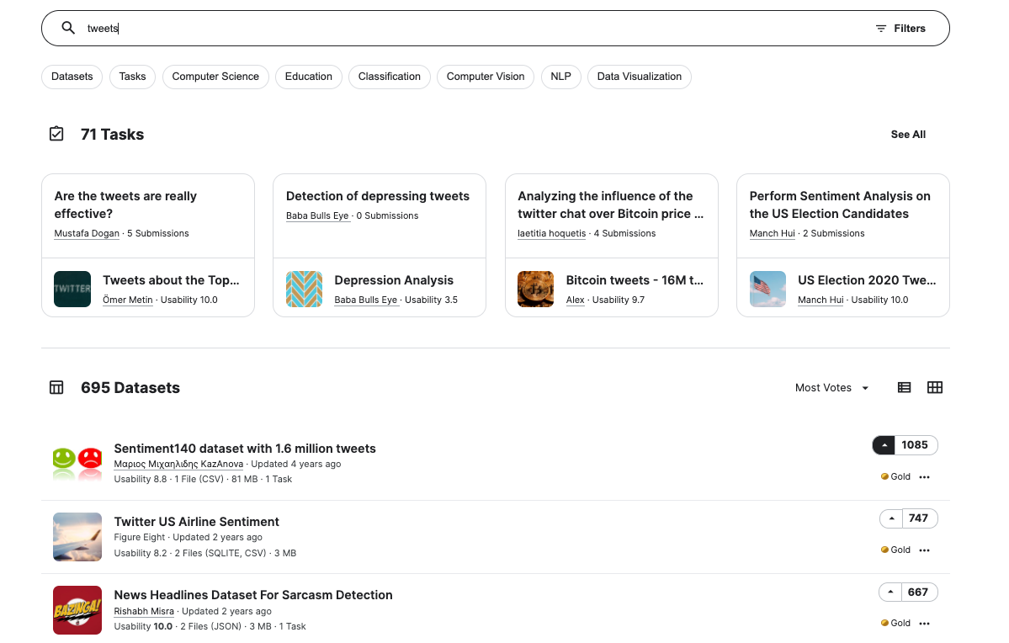Click Gold medal icon on Twitter US Airline row
Image resolution: width=1009 pixels, height=643 pixels.
tap(884, 550)
